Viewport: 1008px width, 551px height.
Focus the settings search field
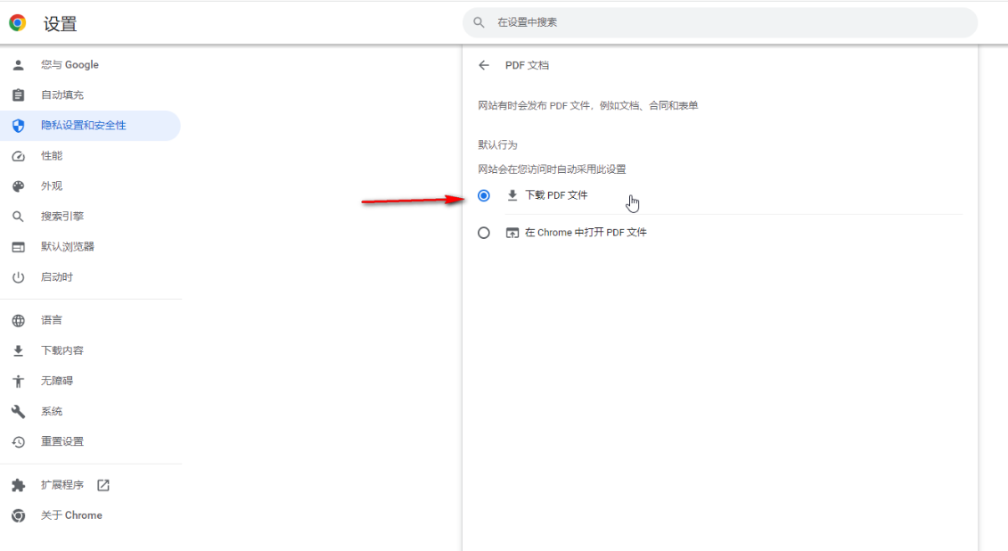click(720, 22)
